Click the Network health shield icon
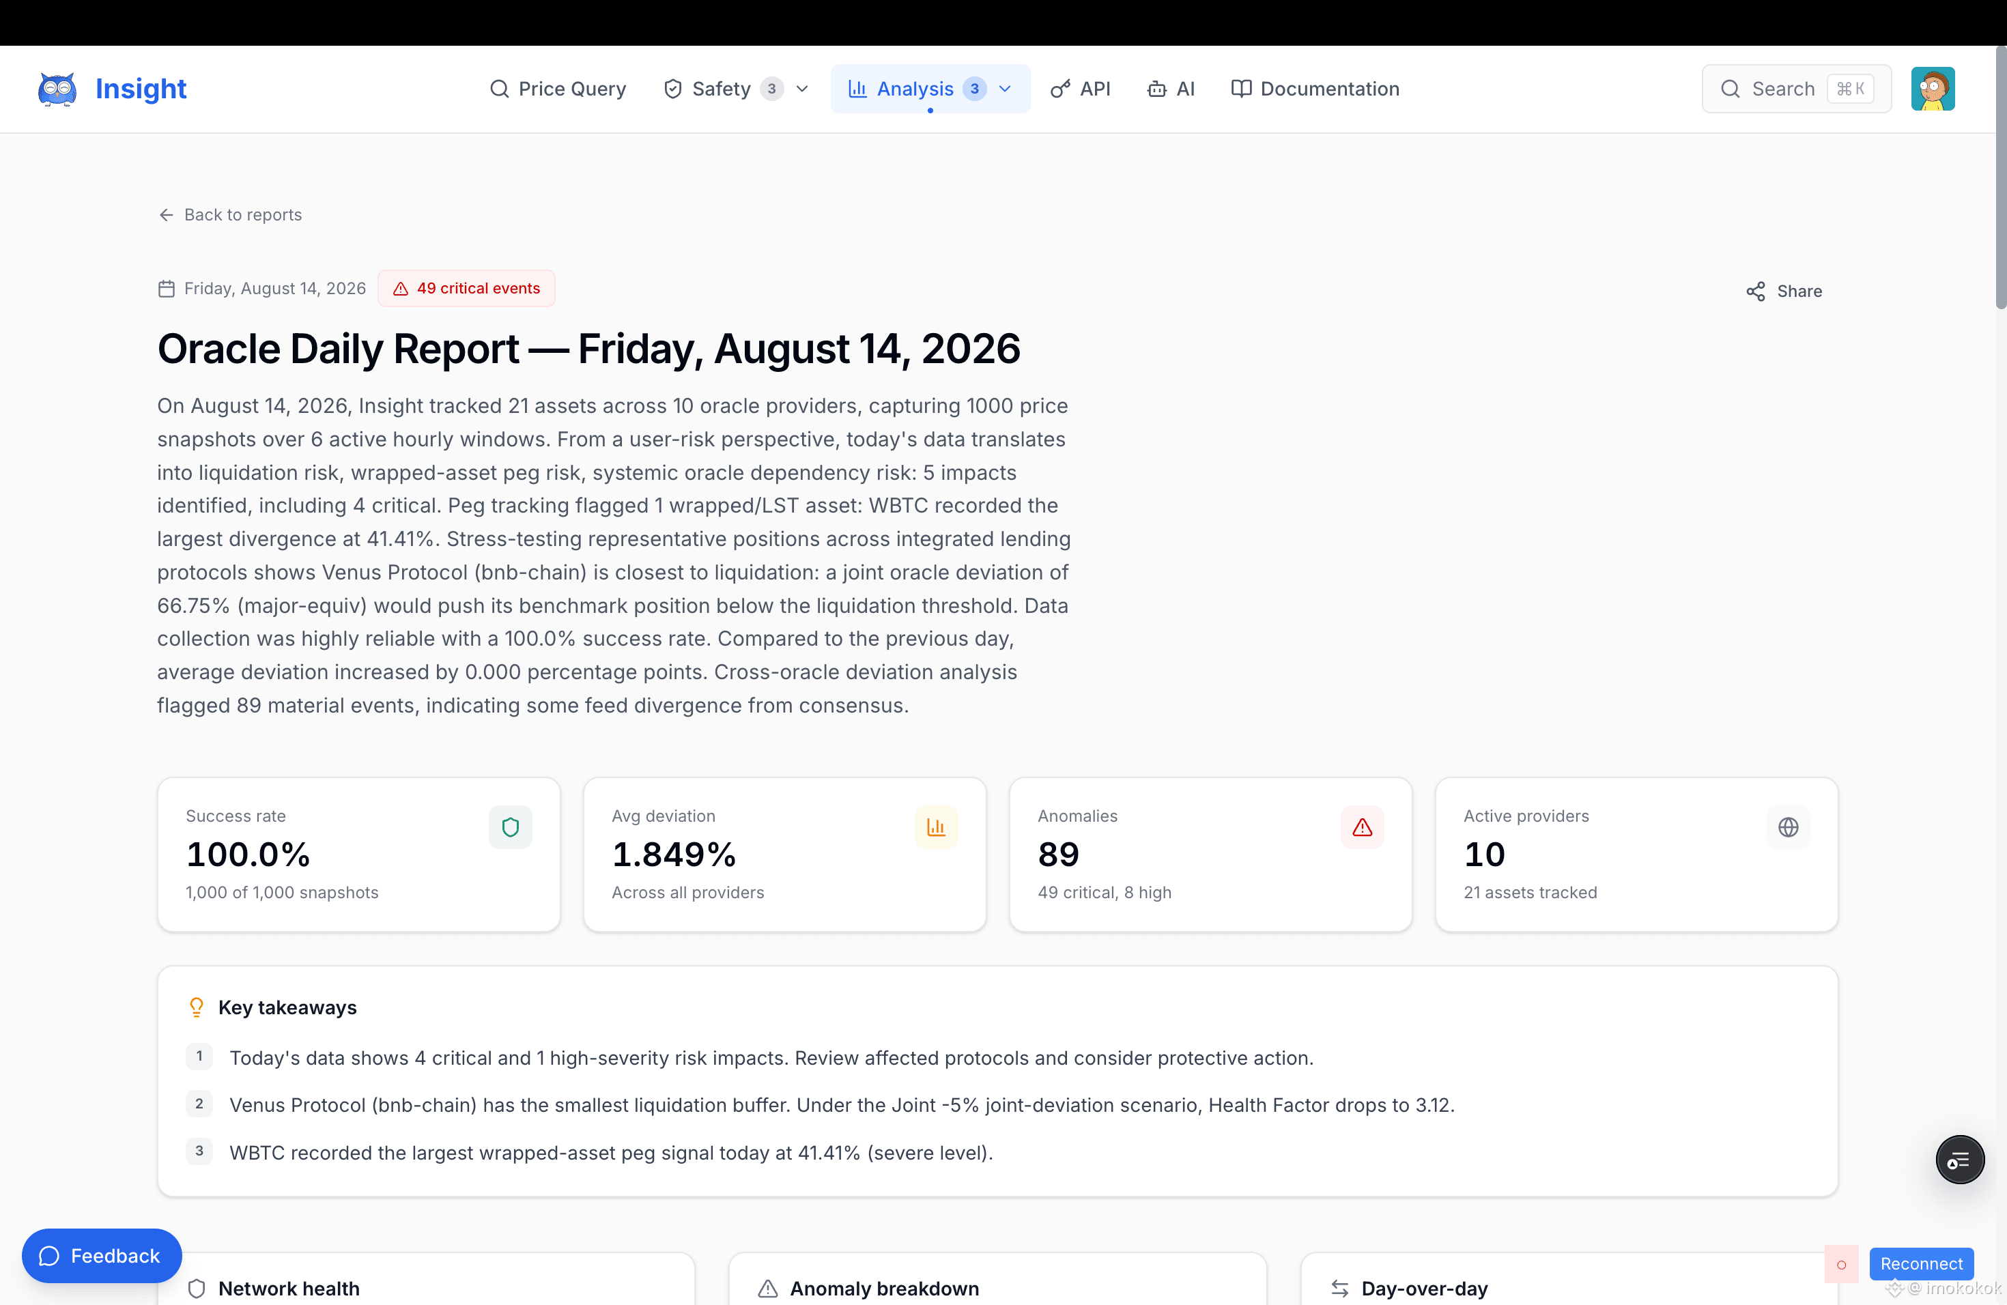 pyautogui.click(x=197, y=1288)
